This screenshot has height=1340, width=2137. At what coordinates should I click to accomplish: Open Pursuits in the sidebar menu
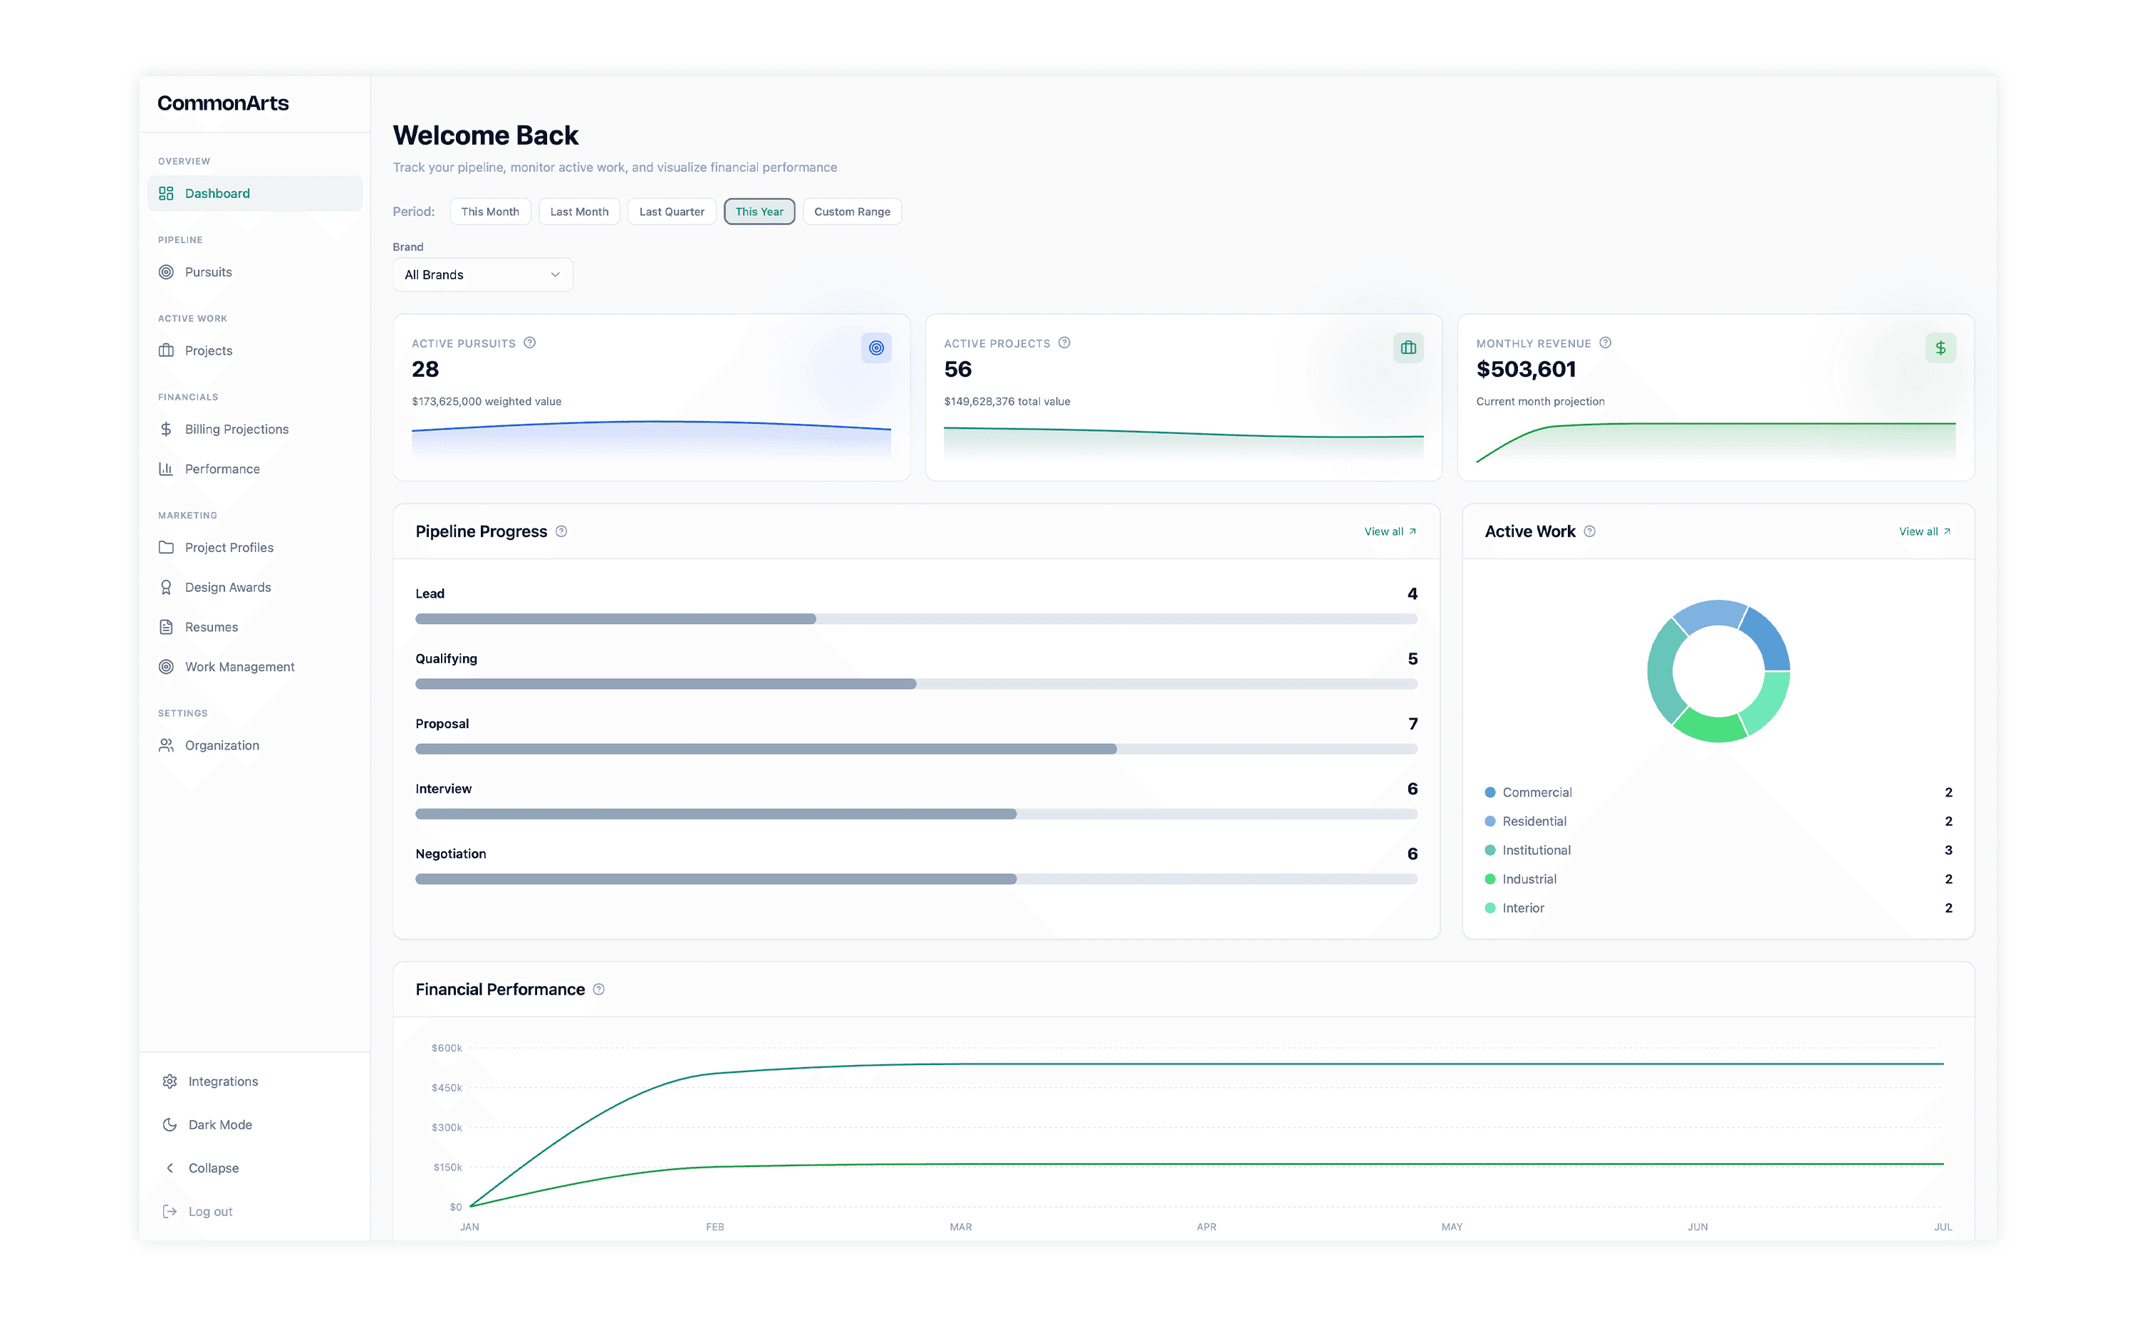tap(208, 272)
